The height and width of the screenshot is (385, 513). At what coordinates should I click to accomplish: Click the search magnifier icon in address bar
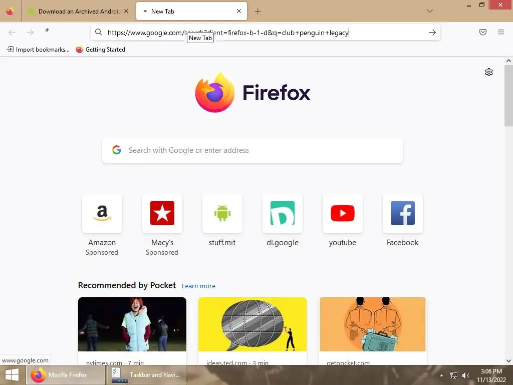pyautogui.click(x=99, y=32)
